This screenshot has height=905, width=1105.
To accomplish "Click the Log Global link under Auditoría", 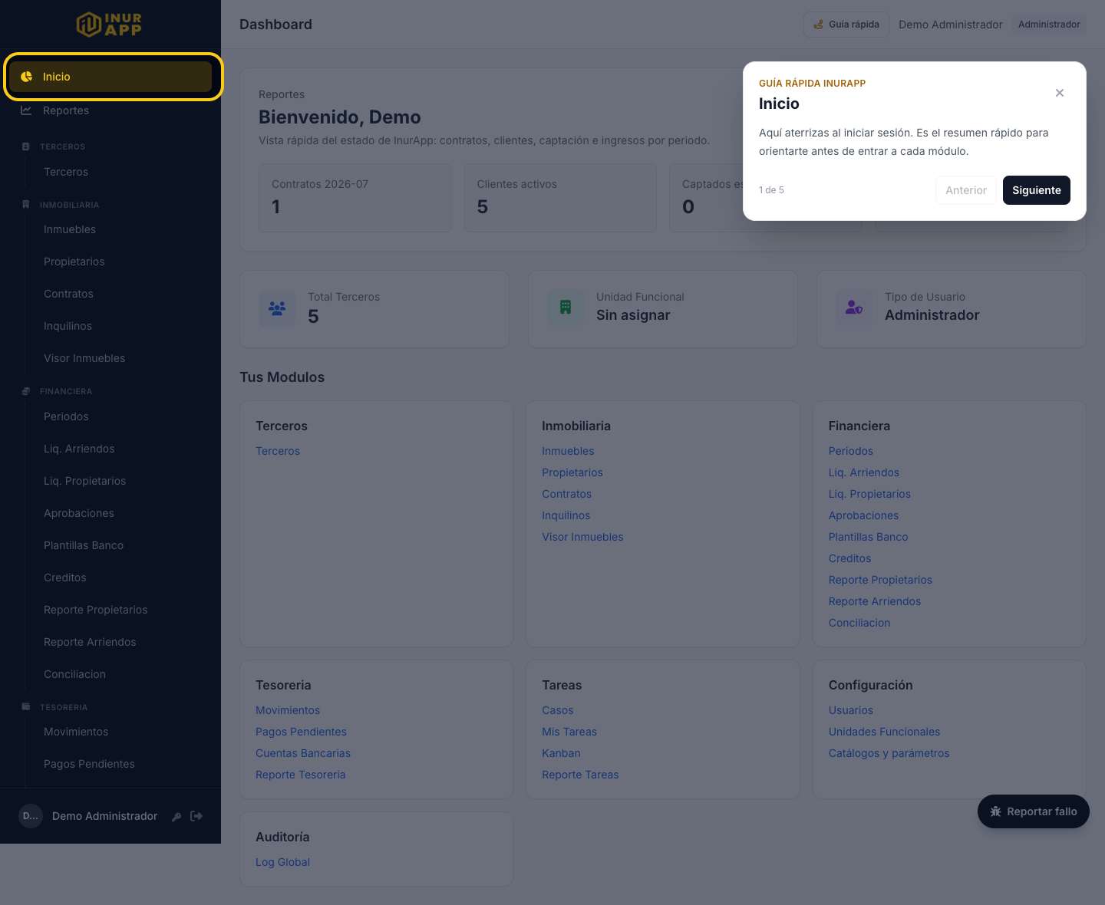I will click(282, 862).
